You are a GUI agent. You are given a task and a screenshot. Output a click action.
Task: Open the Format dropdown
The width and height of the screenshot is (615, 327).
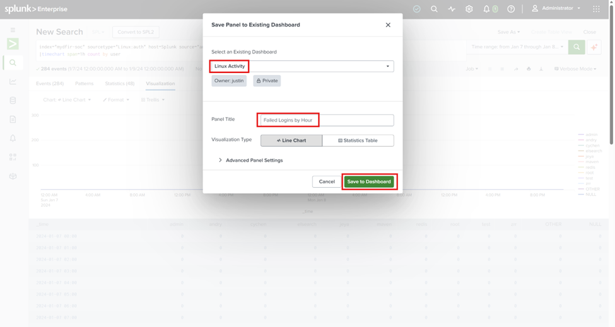116,100
